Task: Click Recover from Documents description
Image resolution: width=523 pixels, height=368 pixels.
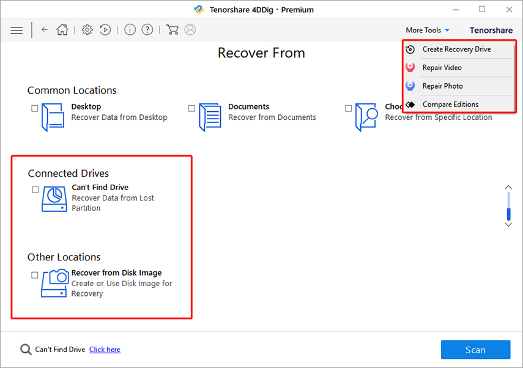Action: click(272, 117)
